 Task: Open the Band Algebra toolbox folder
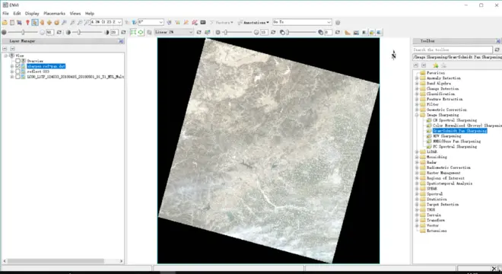coord(439,83)
